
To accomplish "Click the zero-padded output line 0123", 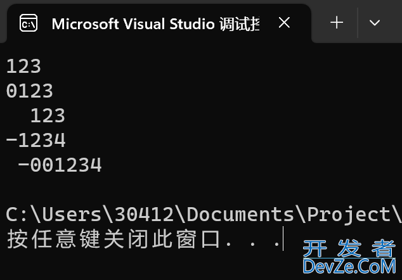I will pos(29,91).
